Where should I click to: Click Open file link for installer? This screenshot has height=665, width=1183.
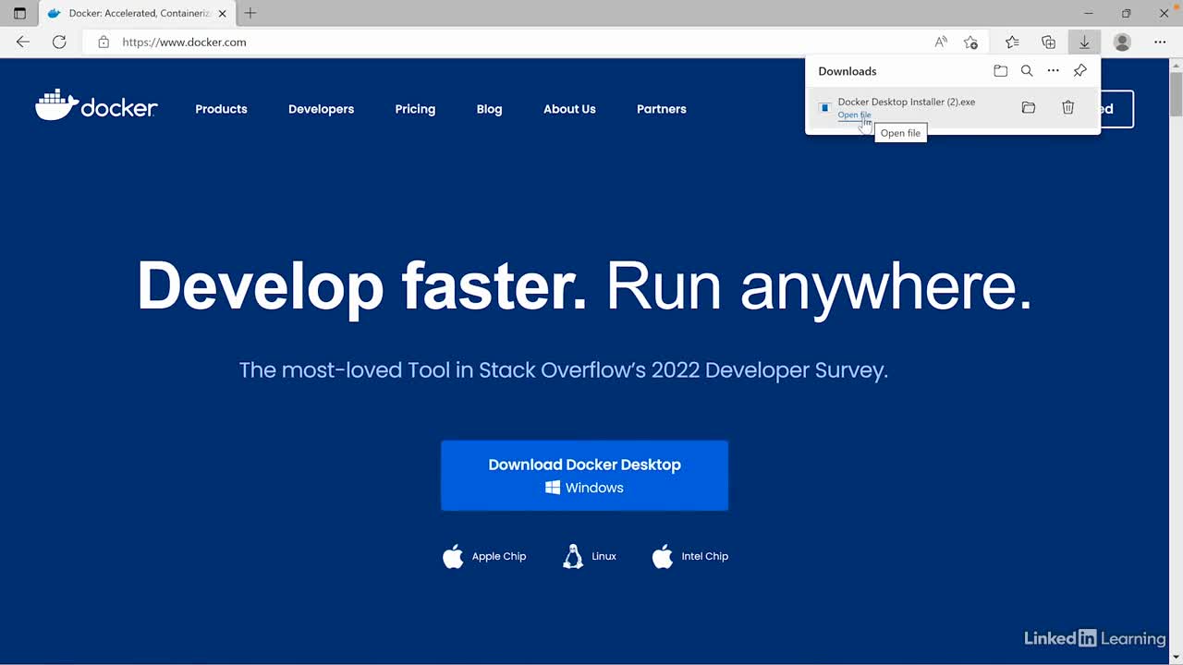pyautogui.click(x=854, y=115)
